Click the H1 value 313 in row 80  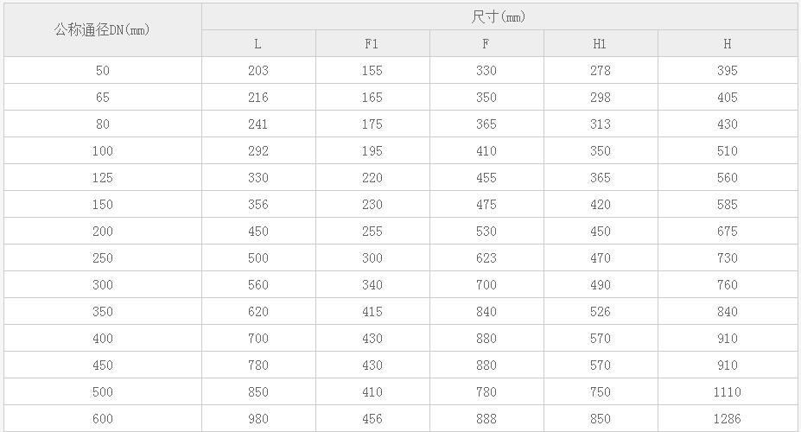coord(601,124)
